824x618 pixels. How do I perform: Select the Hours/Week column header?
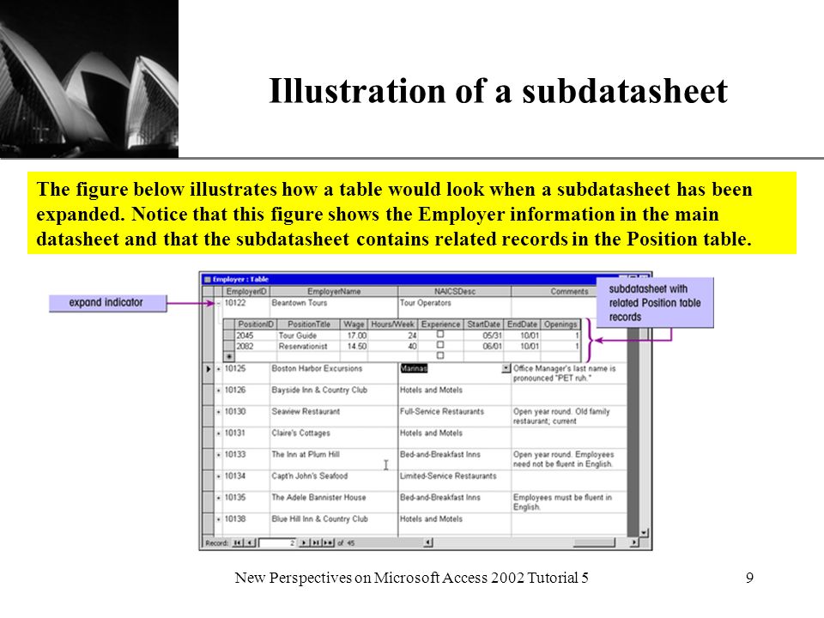point(392,324)
